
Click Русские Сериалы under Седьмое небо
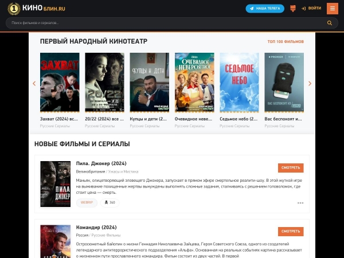pyautogui.click(x=234, y=126)
